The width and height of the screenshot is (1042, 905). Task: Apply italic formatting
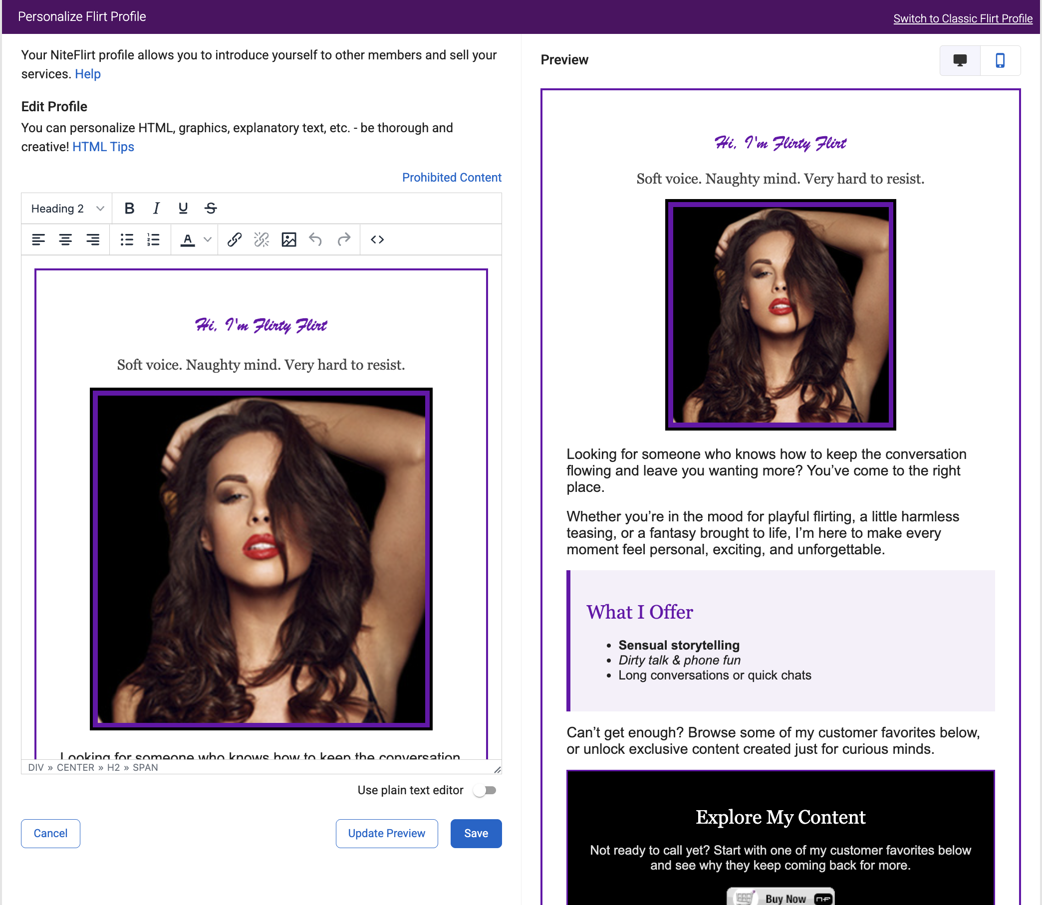(x=156, y=208)
